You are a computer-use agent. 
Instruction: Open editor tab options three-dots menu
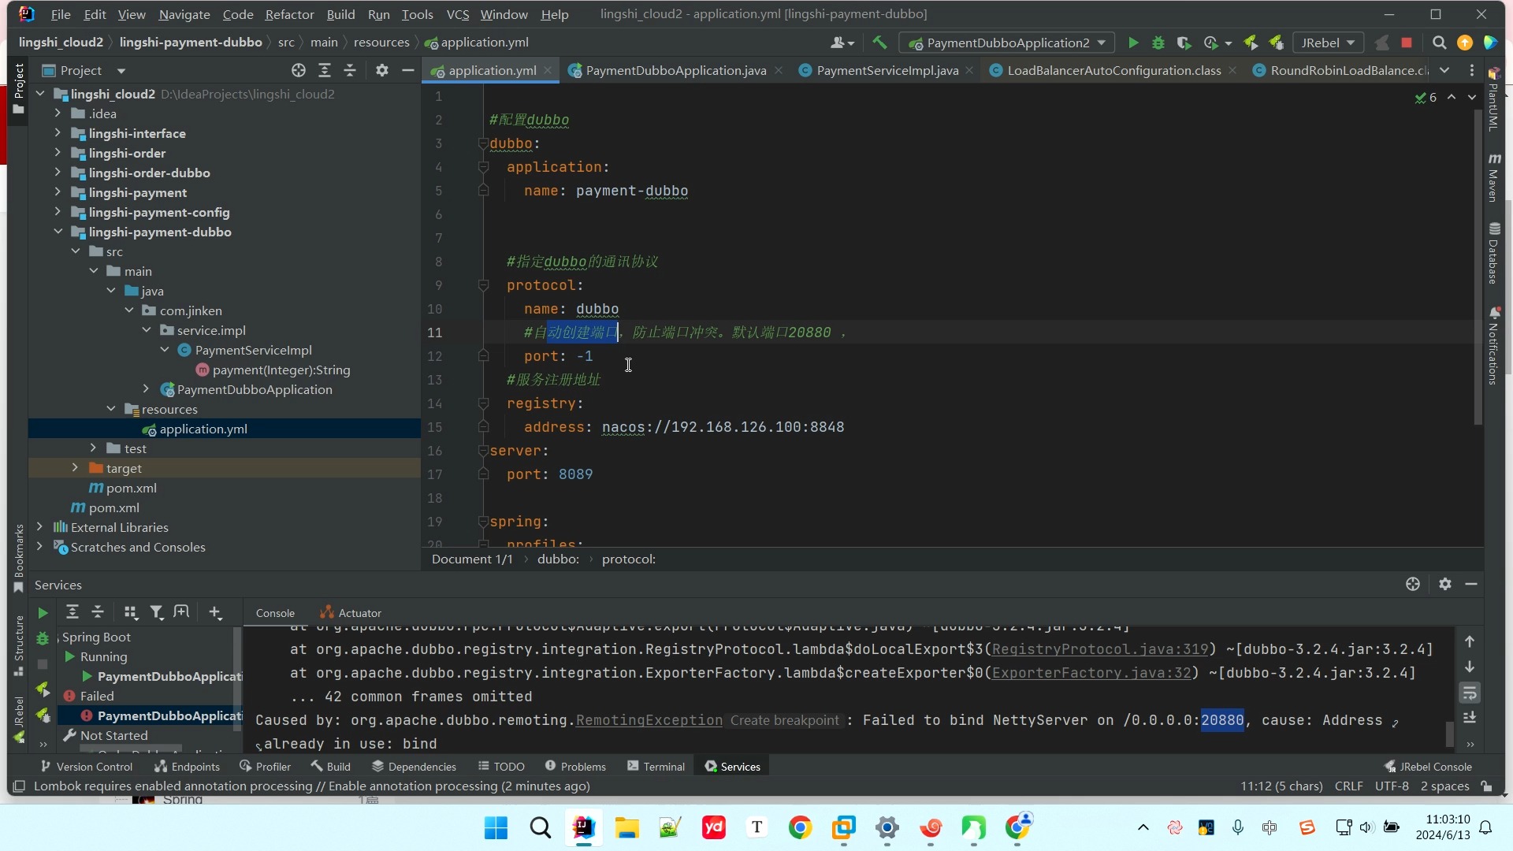click(x=1471, y=70)
